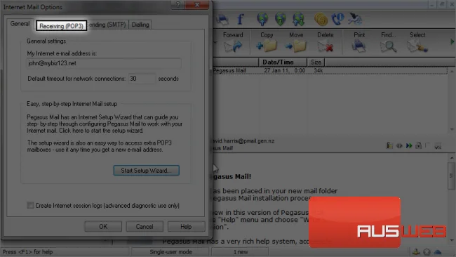Close the Internet Mail Options dialog

click(197, 4)
